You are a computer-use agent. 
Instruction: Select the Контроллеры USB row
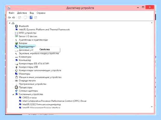pos(28,67)
